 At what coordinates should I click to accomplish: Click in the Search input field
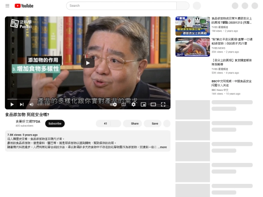point(121,6)
